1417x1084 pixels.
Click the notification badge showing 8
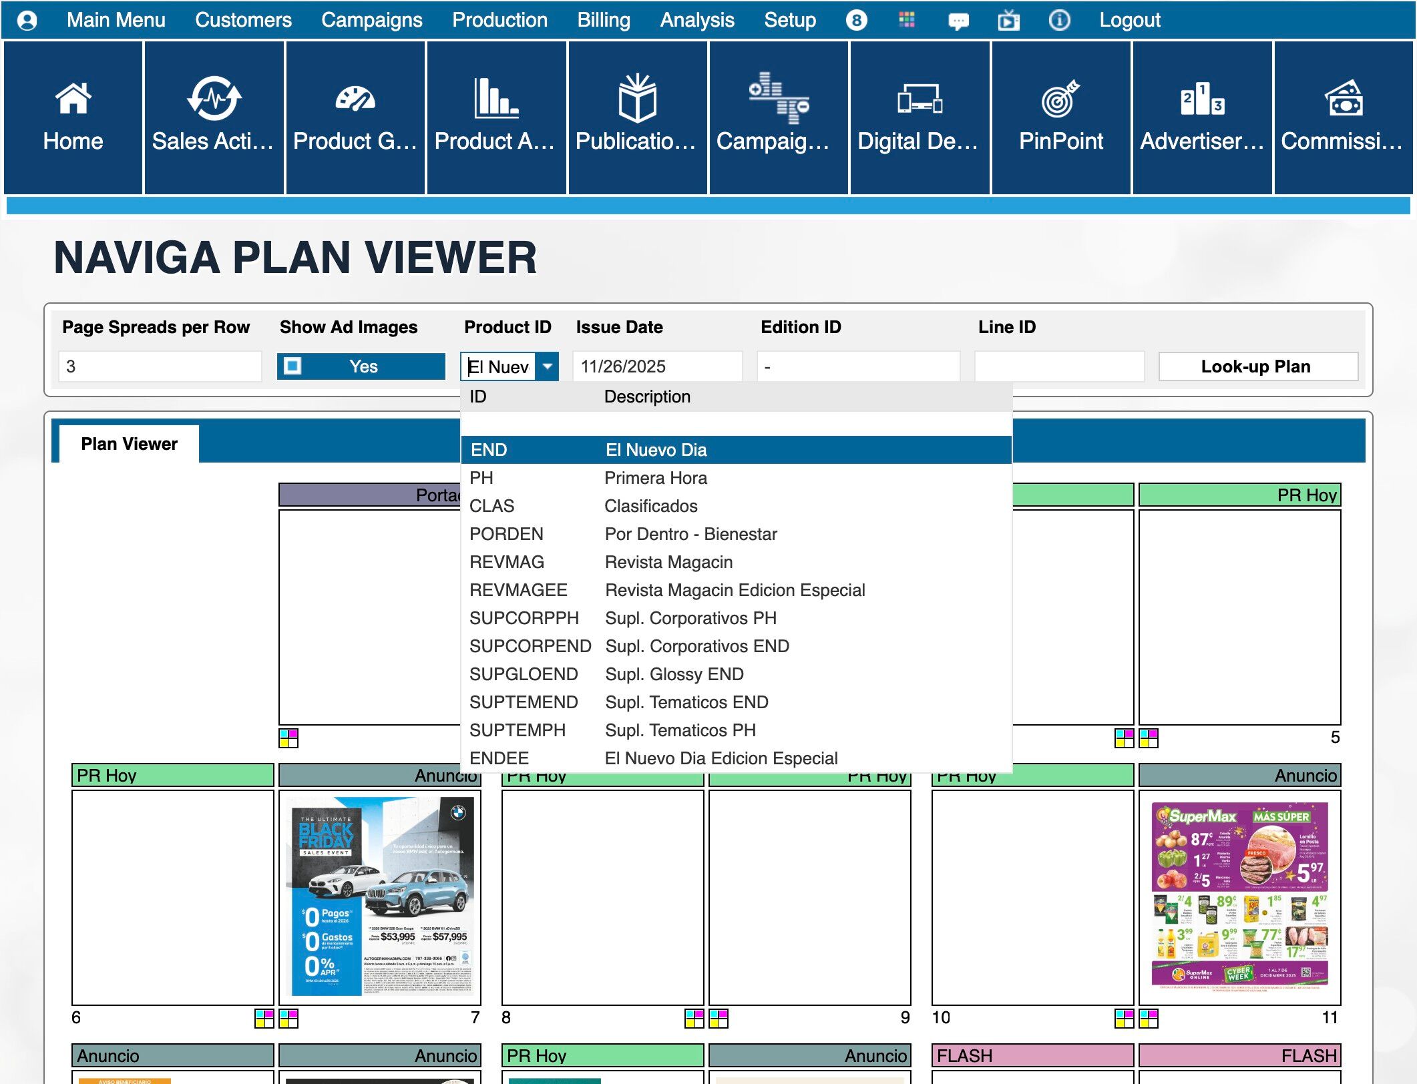(x=857, y=20)
